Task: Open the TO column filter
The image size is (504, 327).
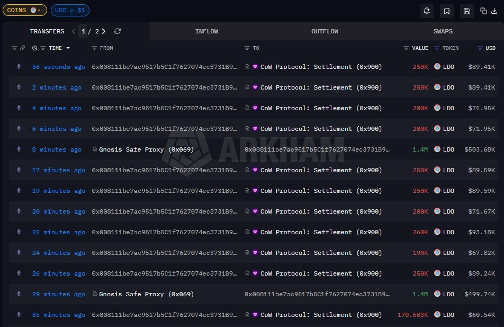Action: [x=247, y=48]
